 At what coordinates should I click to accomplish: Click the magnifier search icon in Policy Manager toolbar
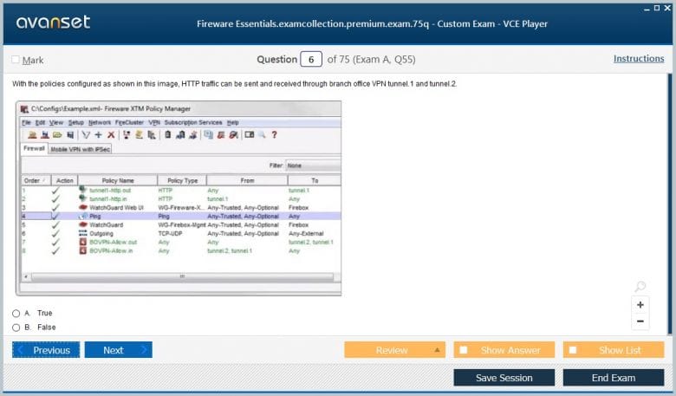[x=262, y=135]
